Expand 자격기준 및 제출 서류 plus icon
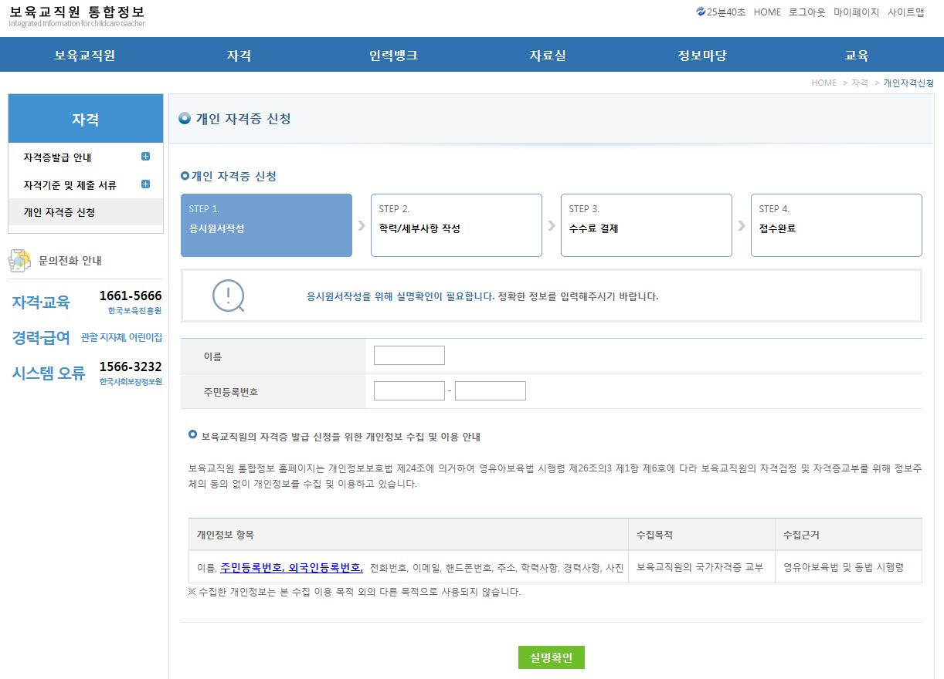 coord(145,184)
